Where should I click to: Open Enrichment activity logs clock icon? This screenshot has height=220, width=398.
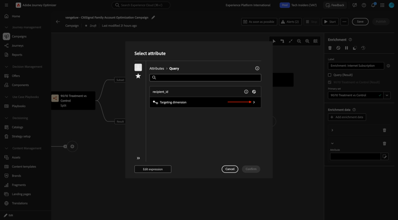[363, 48]
